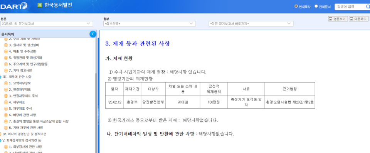Collapse the III. 재무에 관한 사항 node
This screenshot has width=370, height=153.
tap(1, 77)
